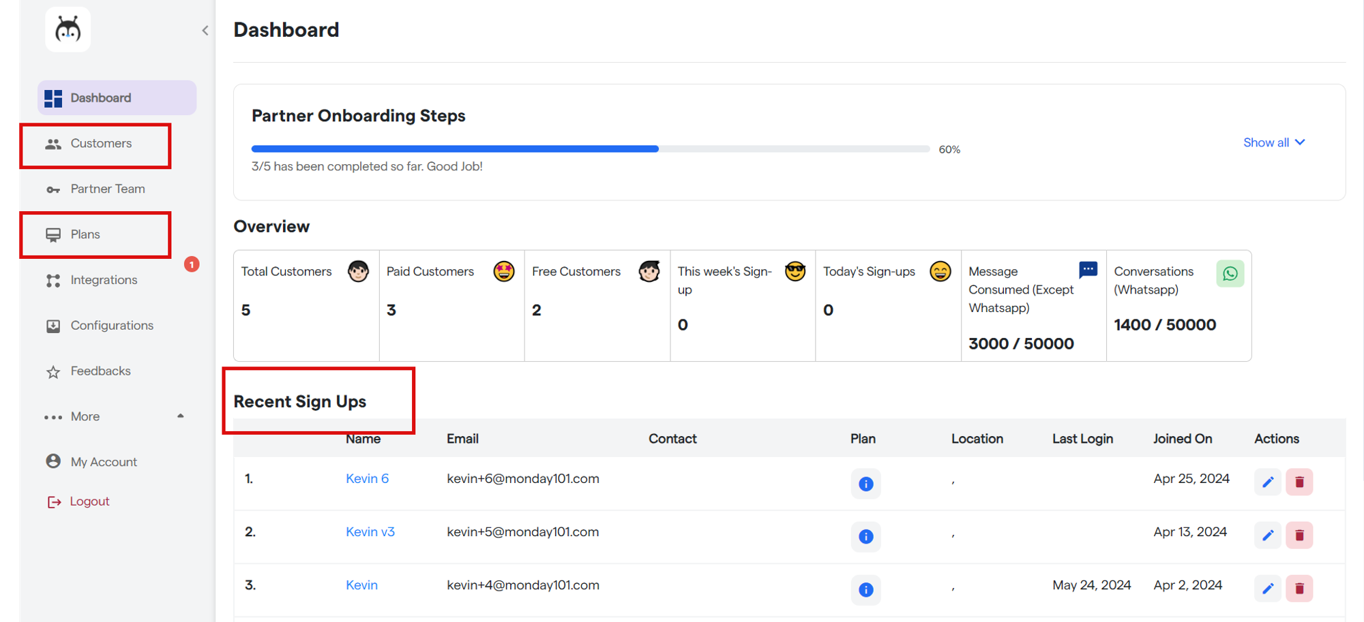Edit the Kevin v3 customer row
The width and height of the screenshot is (1364, 622).
coord(1267,535)
